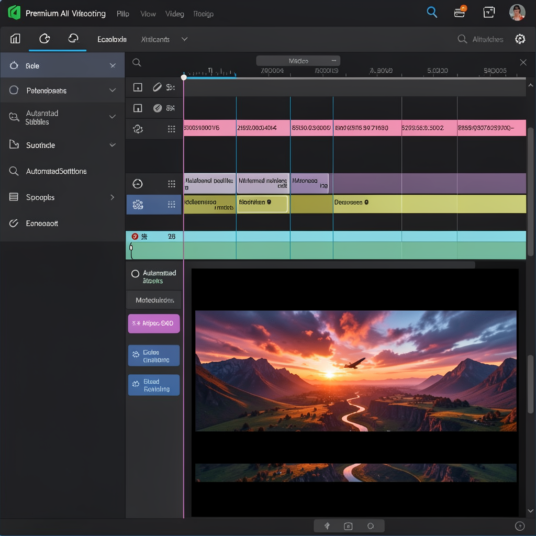Click the preview panel vertical scrollbar
Image resolution: width=536 pixels, height=536 pixels.
[530, 384]
